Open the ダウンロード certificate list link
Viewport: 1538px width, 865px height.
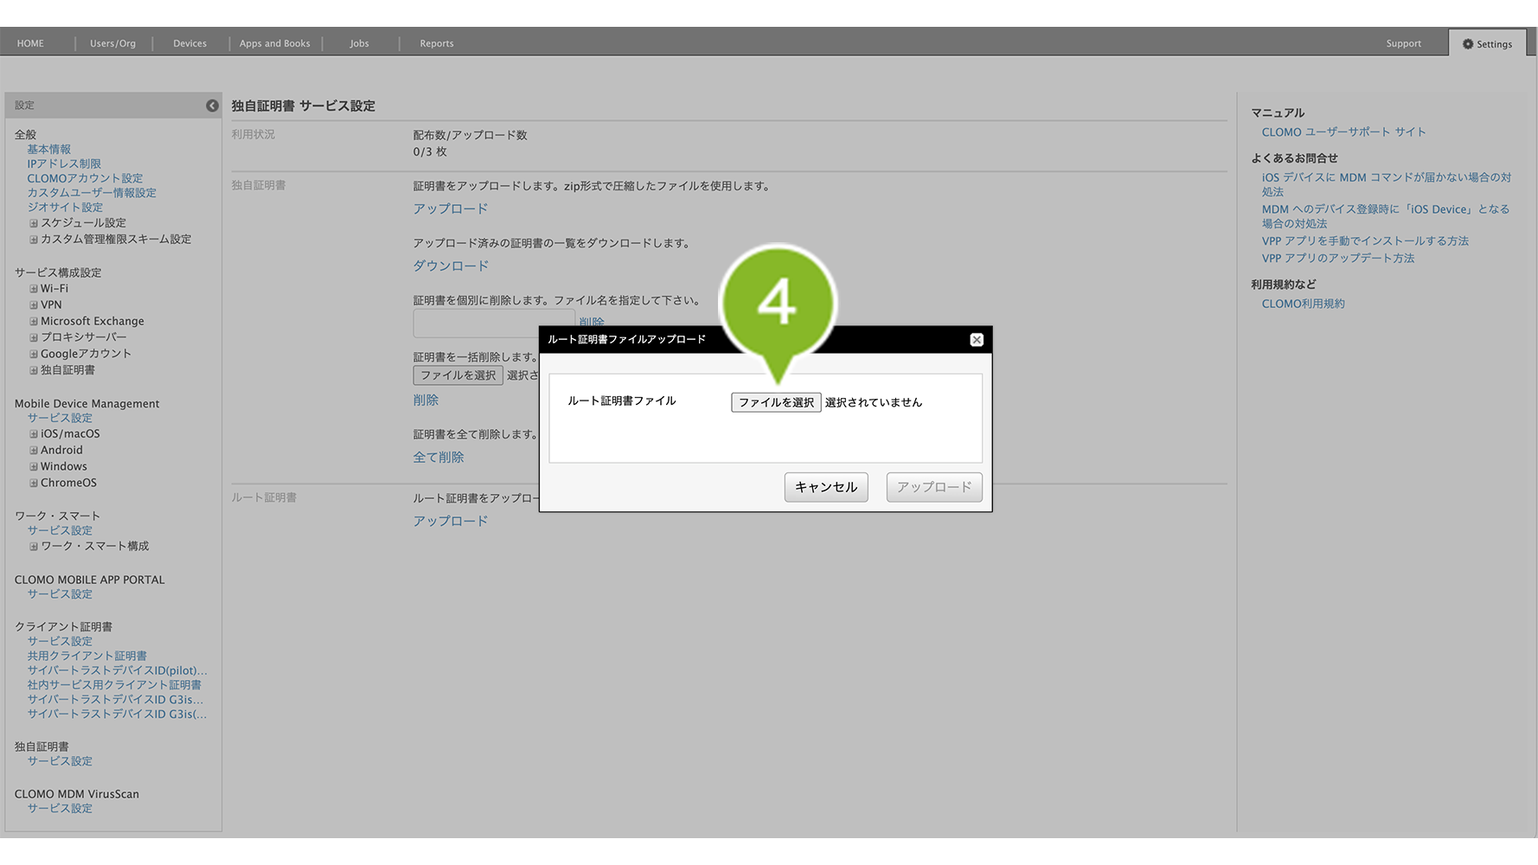pyautogui.click(x=451, y=266)
